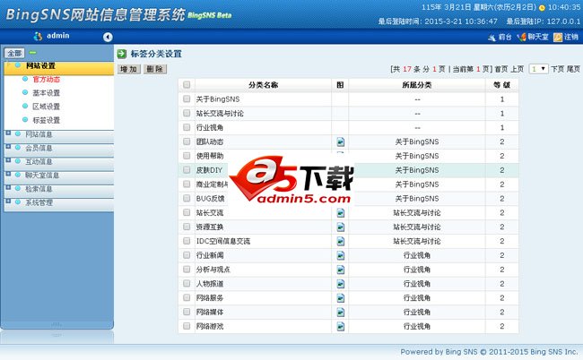Check the 使用帮助 row checkbox
Image resolution: width=583 pixels, height=360 pixels.
[x=187, y=156]
